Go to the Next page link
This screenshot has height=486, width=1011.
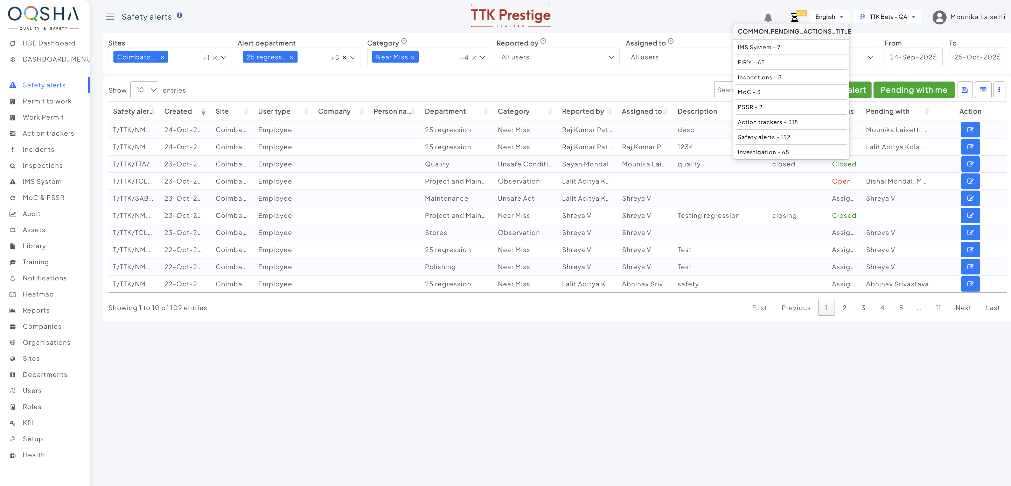pyautogui.click(x=963, y=308)
